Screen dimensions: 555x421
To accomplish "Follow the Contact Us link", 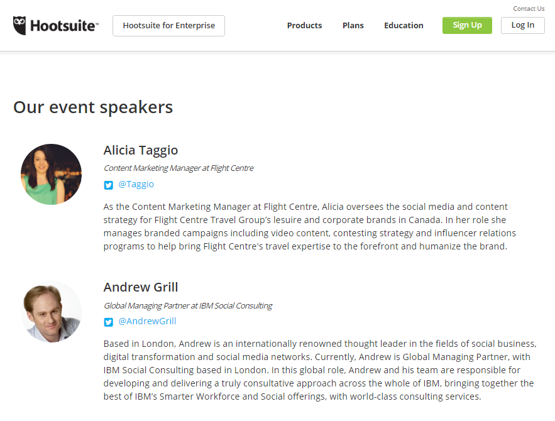I will [x=529, y=9].
